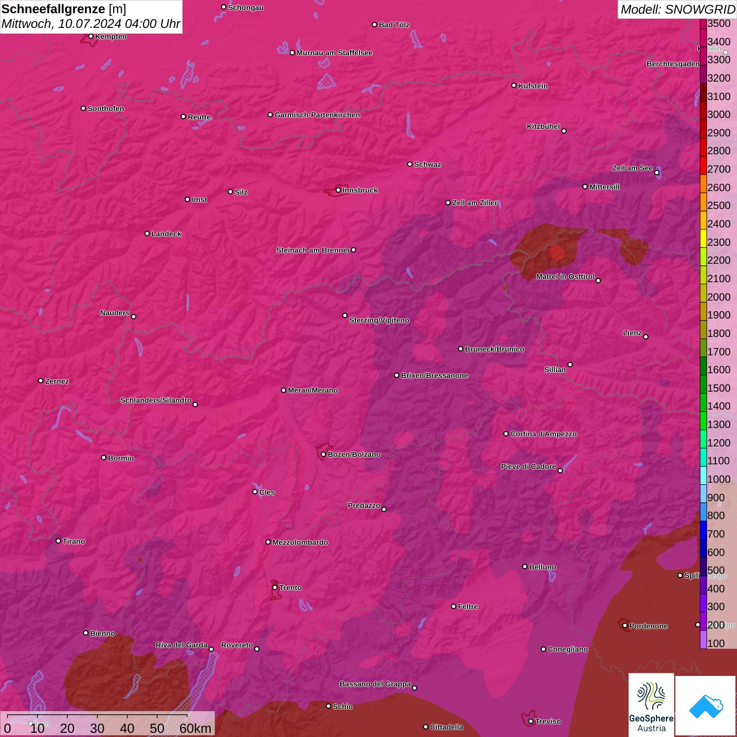Click the 'Schneefallgrenze [m]' title
Image resolution: width=737 pixels, height=737 pixels.
click(64, 9)
